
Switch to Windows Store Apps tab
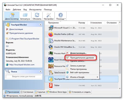[57, 92]
